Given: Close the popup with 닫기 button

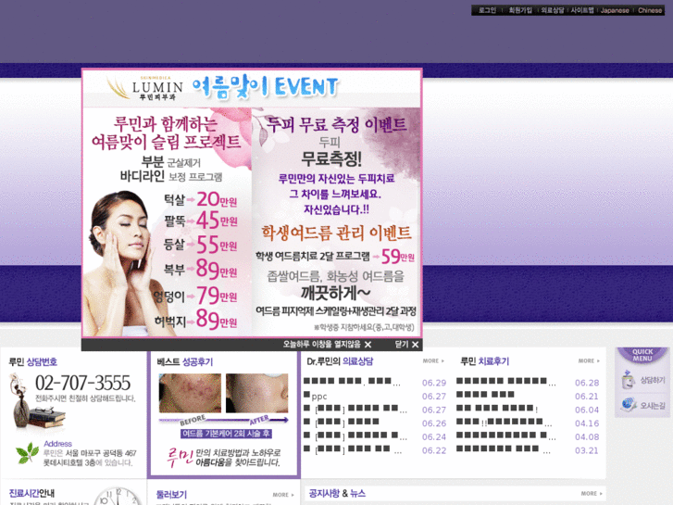Looking at the screenshot, I should click(406, 345).
